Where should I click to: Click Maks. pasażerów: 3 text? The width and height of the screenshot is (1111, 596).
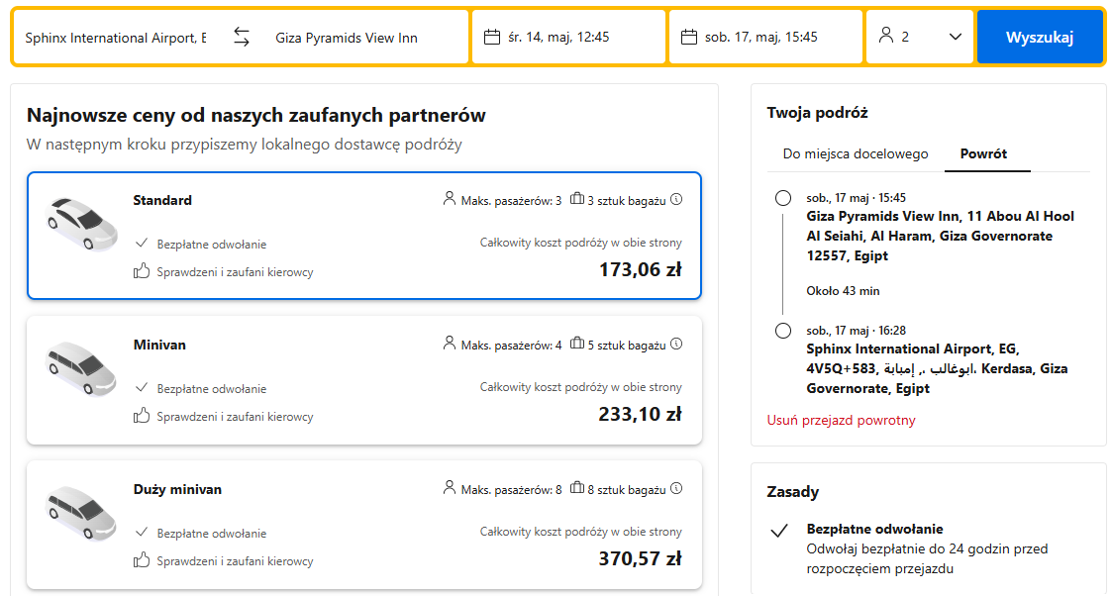point(511,201)
